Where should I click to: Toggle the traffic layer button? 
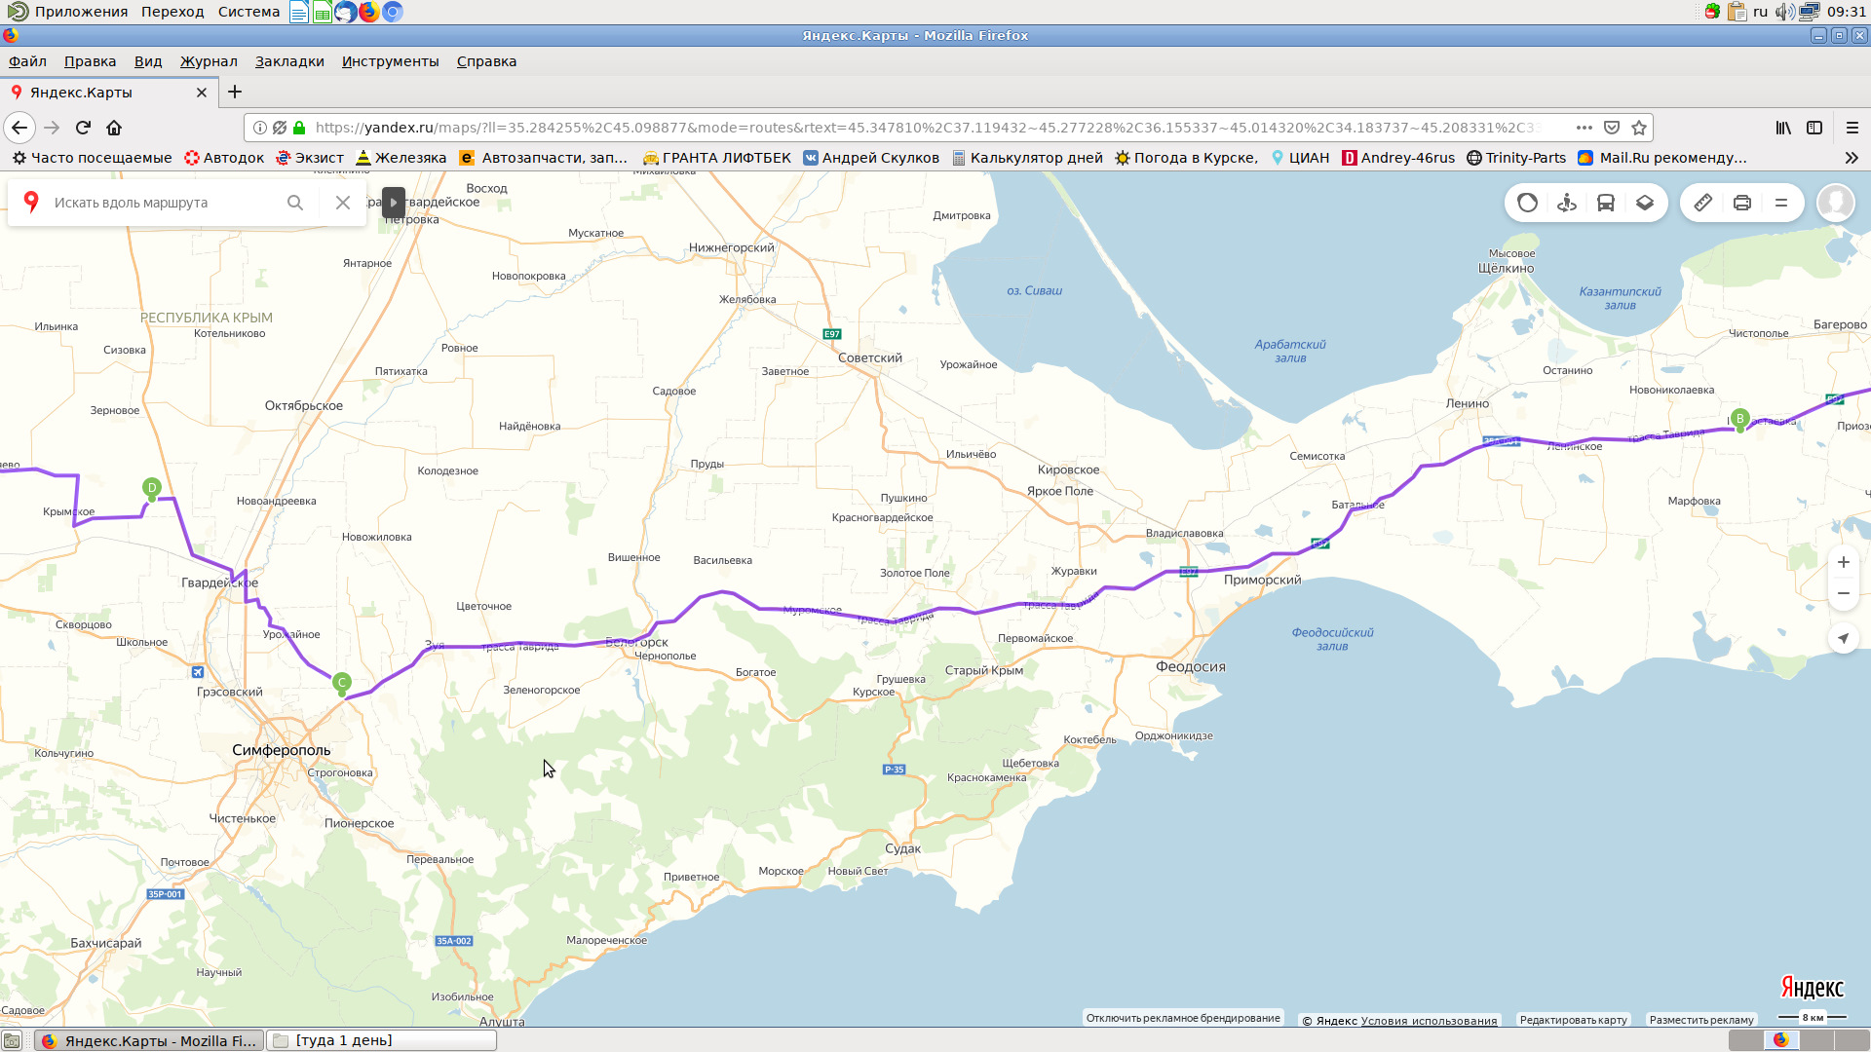(1527, 203)
